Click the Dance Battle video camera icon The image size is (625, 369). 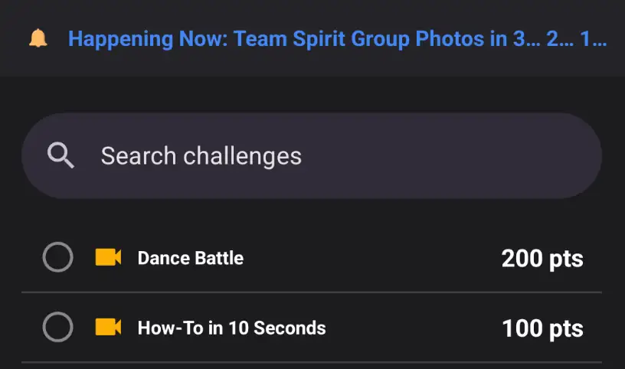pyautogui.click(x=108, y=258)
